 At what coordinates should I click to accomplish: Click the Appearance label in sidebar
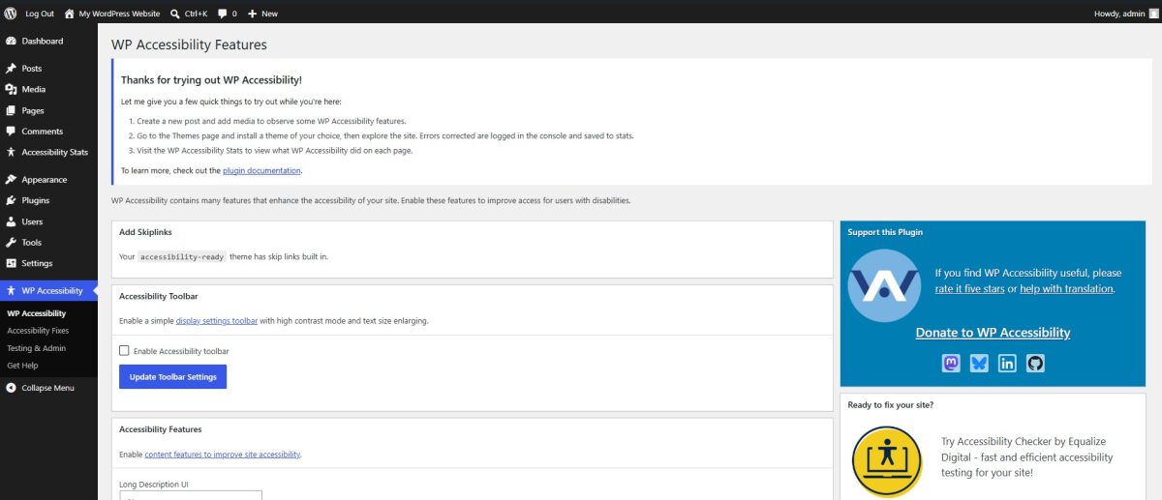45,180
